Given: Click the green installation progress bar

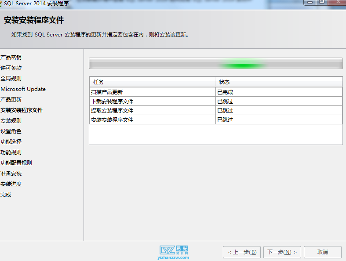Looking at the screenshot, I should (x=215, y=64).
